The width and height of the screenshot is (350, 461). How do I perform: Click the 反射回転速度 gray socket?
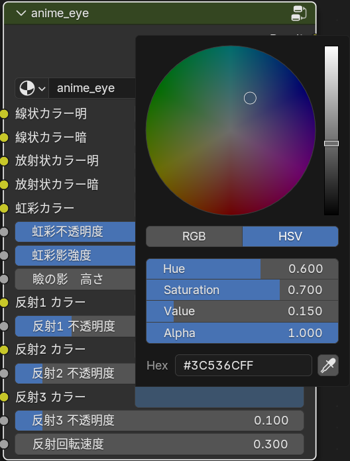(x=3, y=444)
